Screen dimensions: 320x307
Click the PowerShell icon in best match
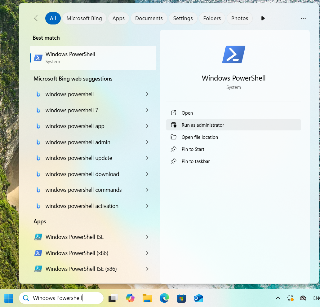point(38,58)
